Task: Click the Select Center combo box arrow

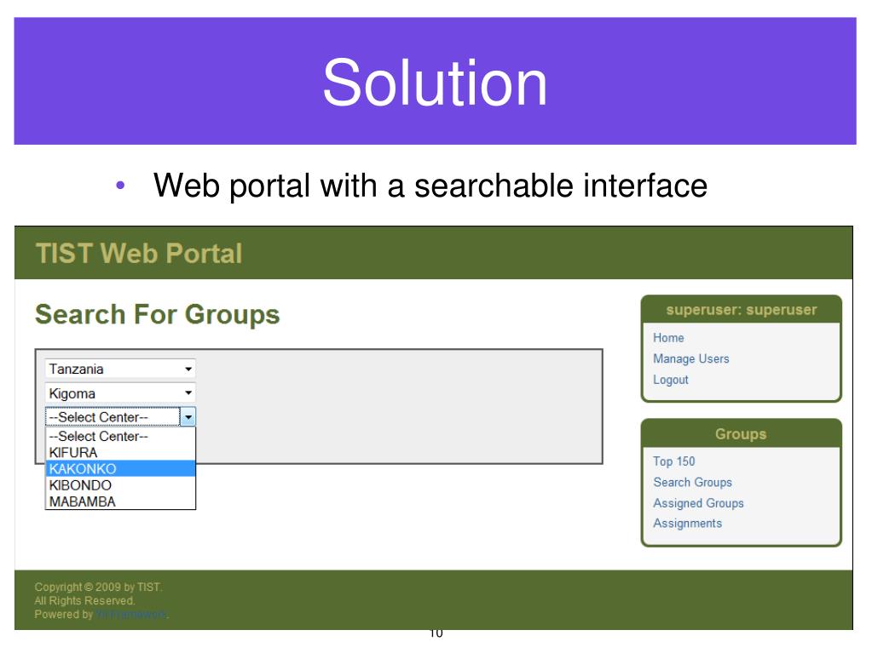Action: coord(188,416)
